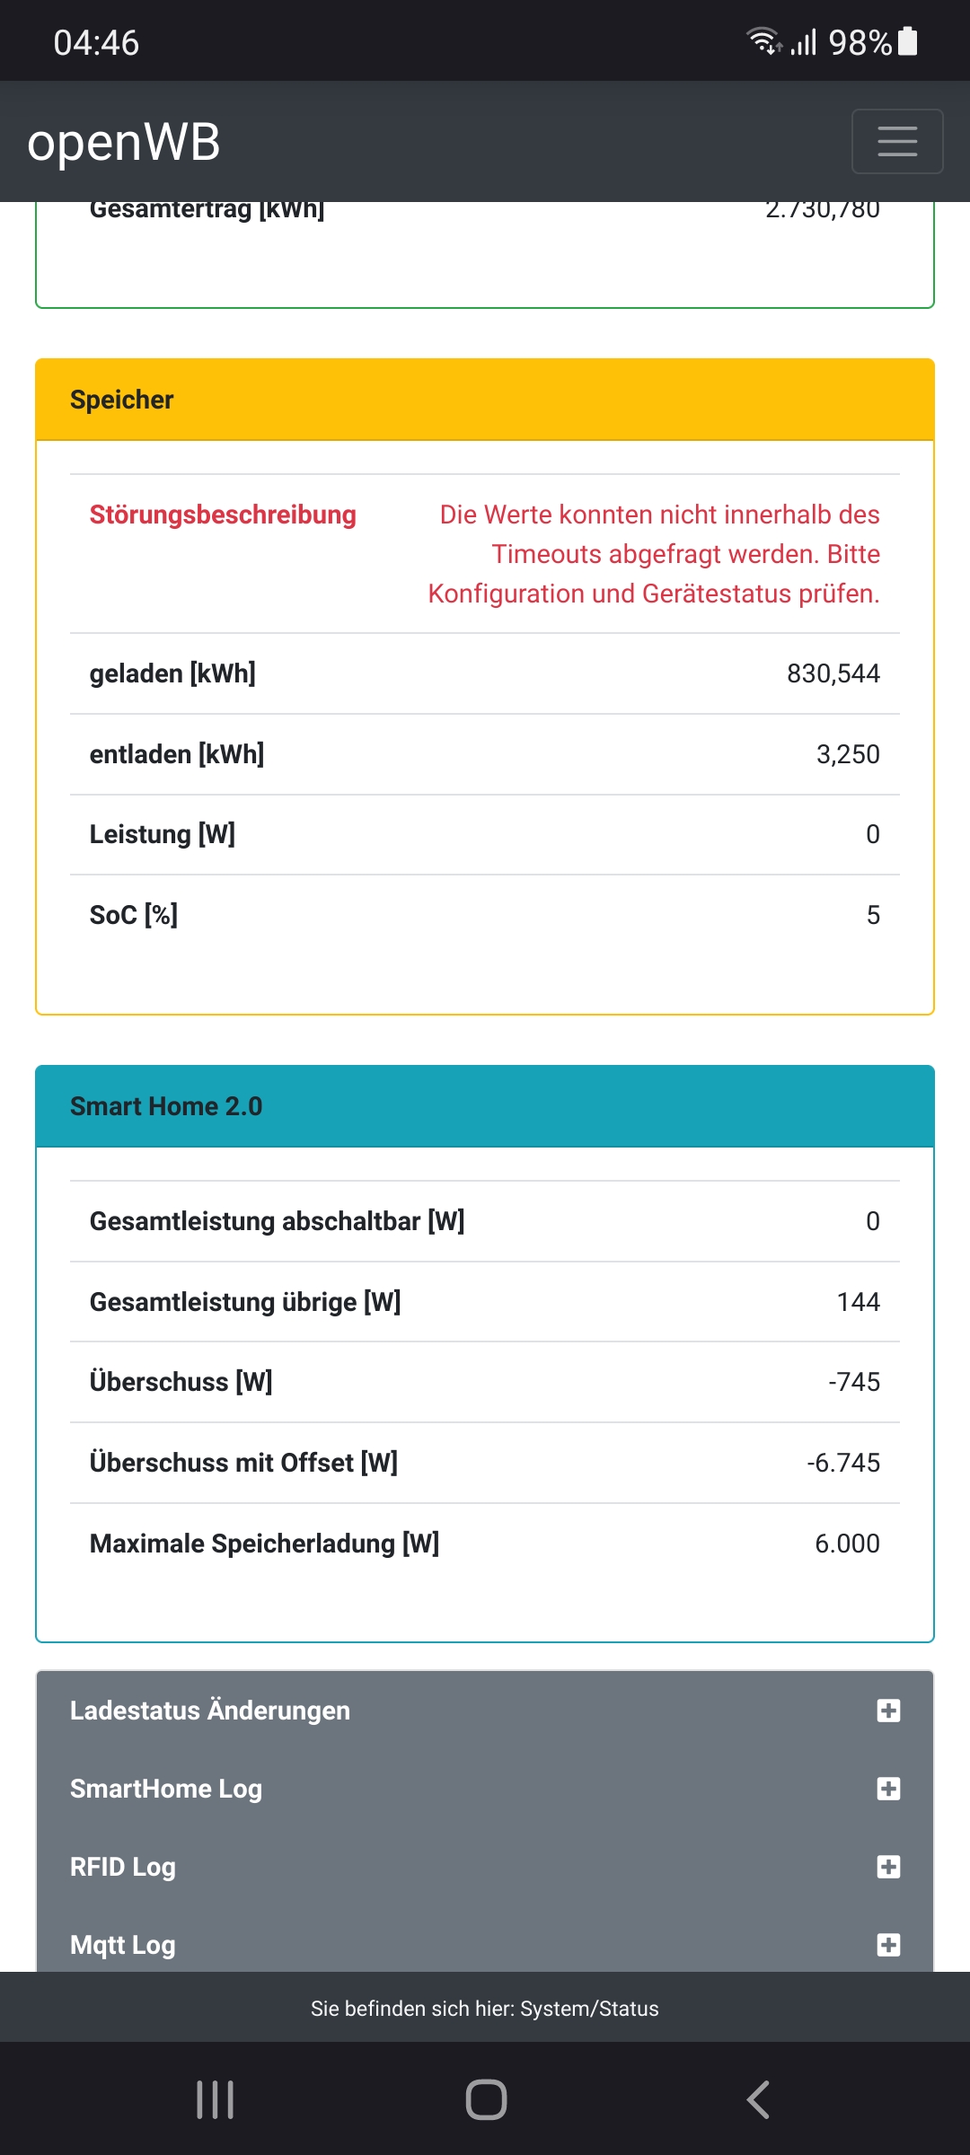This screenshot has height=2155, width=970.
Task: Select the Maximale Speicherladung [W] row
Action: click(485, 1544)
